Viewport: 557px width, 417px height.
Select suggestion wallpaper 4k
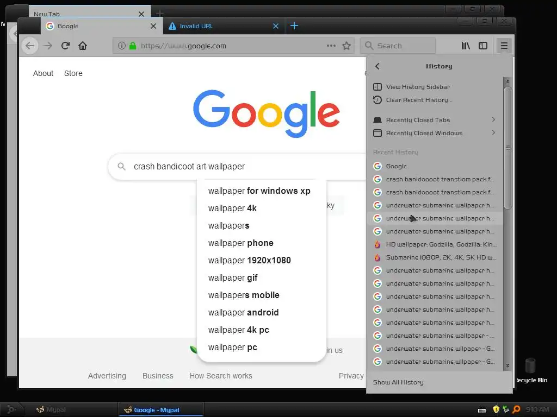click(x=262, y=208)
